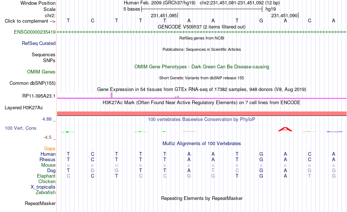The image size is (347, 212).
Task: Click the Layered H3K27Ac track label
Action: pyautogui.click(x=24, y=108)
